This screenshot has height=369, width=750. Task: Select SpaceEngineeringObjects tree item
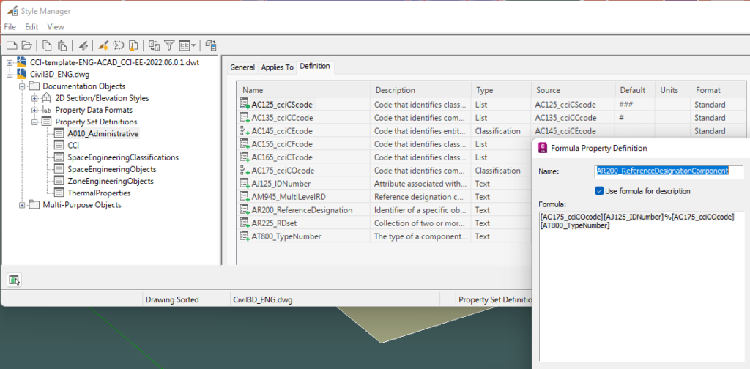pos(112,169)
